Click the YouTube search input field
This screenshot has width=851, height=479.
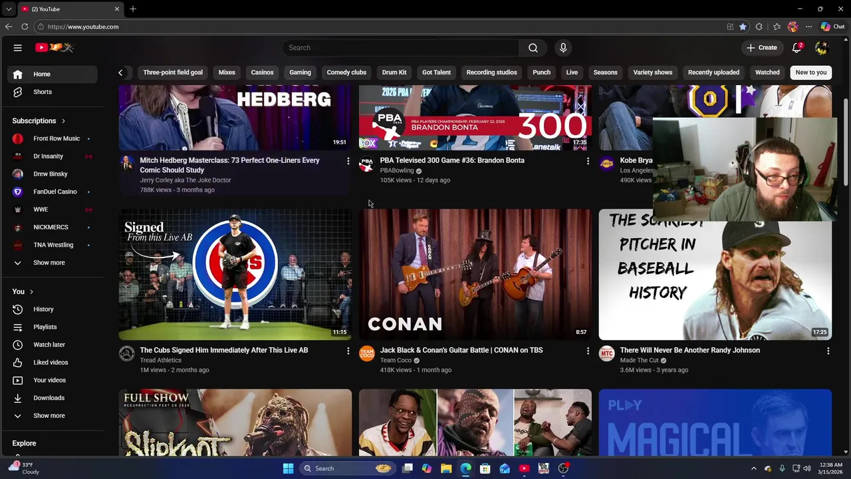[x=401, y=48]
